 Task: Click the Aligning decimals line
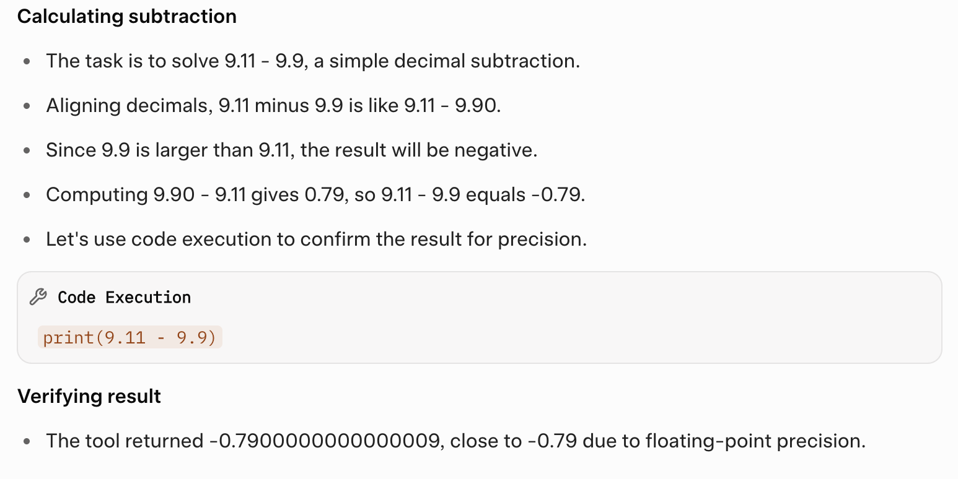pyautogui.click(x=273, y=106)
